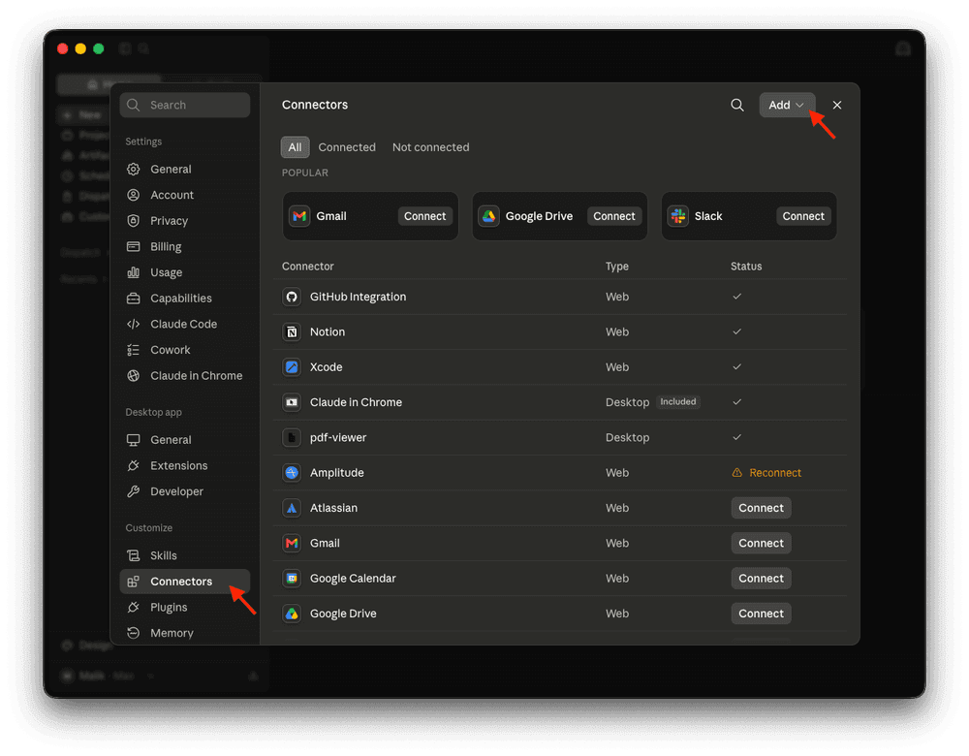The width and height of the screenshot is (969, 756).
Task: Expand the Add dropdown button
Action: (x=787, y=105)
